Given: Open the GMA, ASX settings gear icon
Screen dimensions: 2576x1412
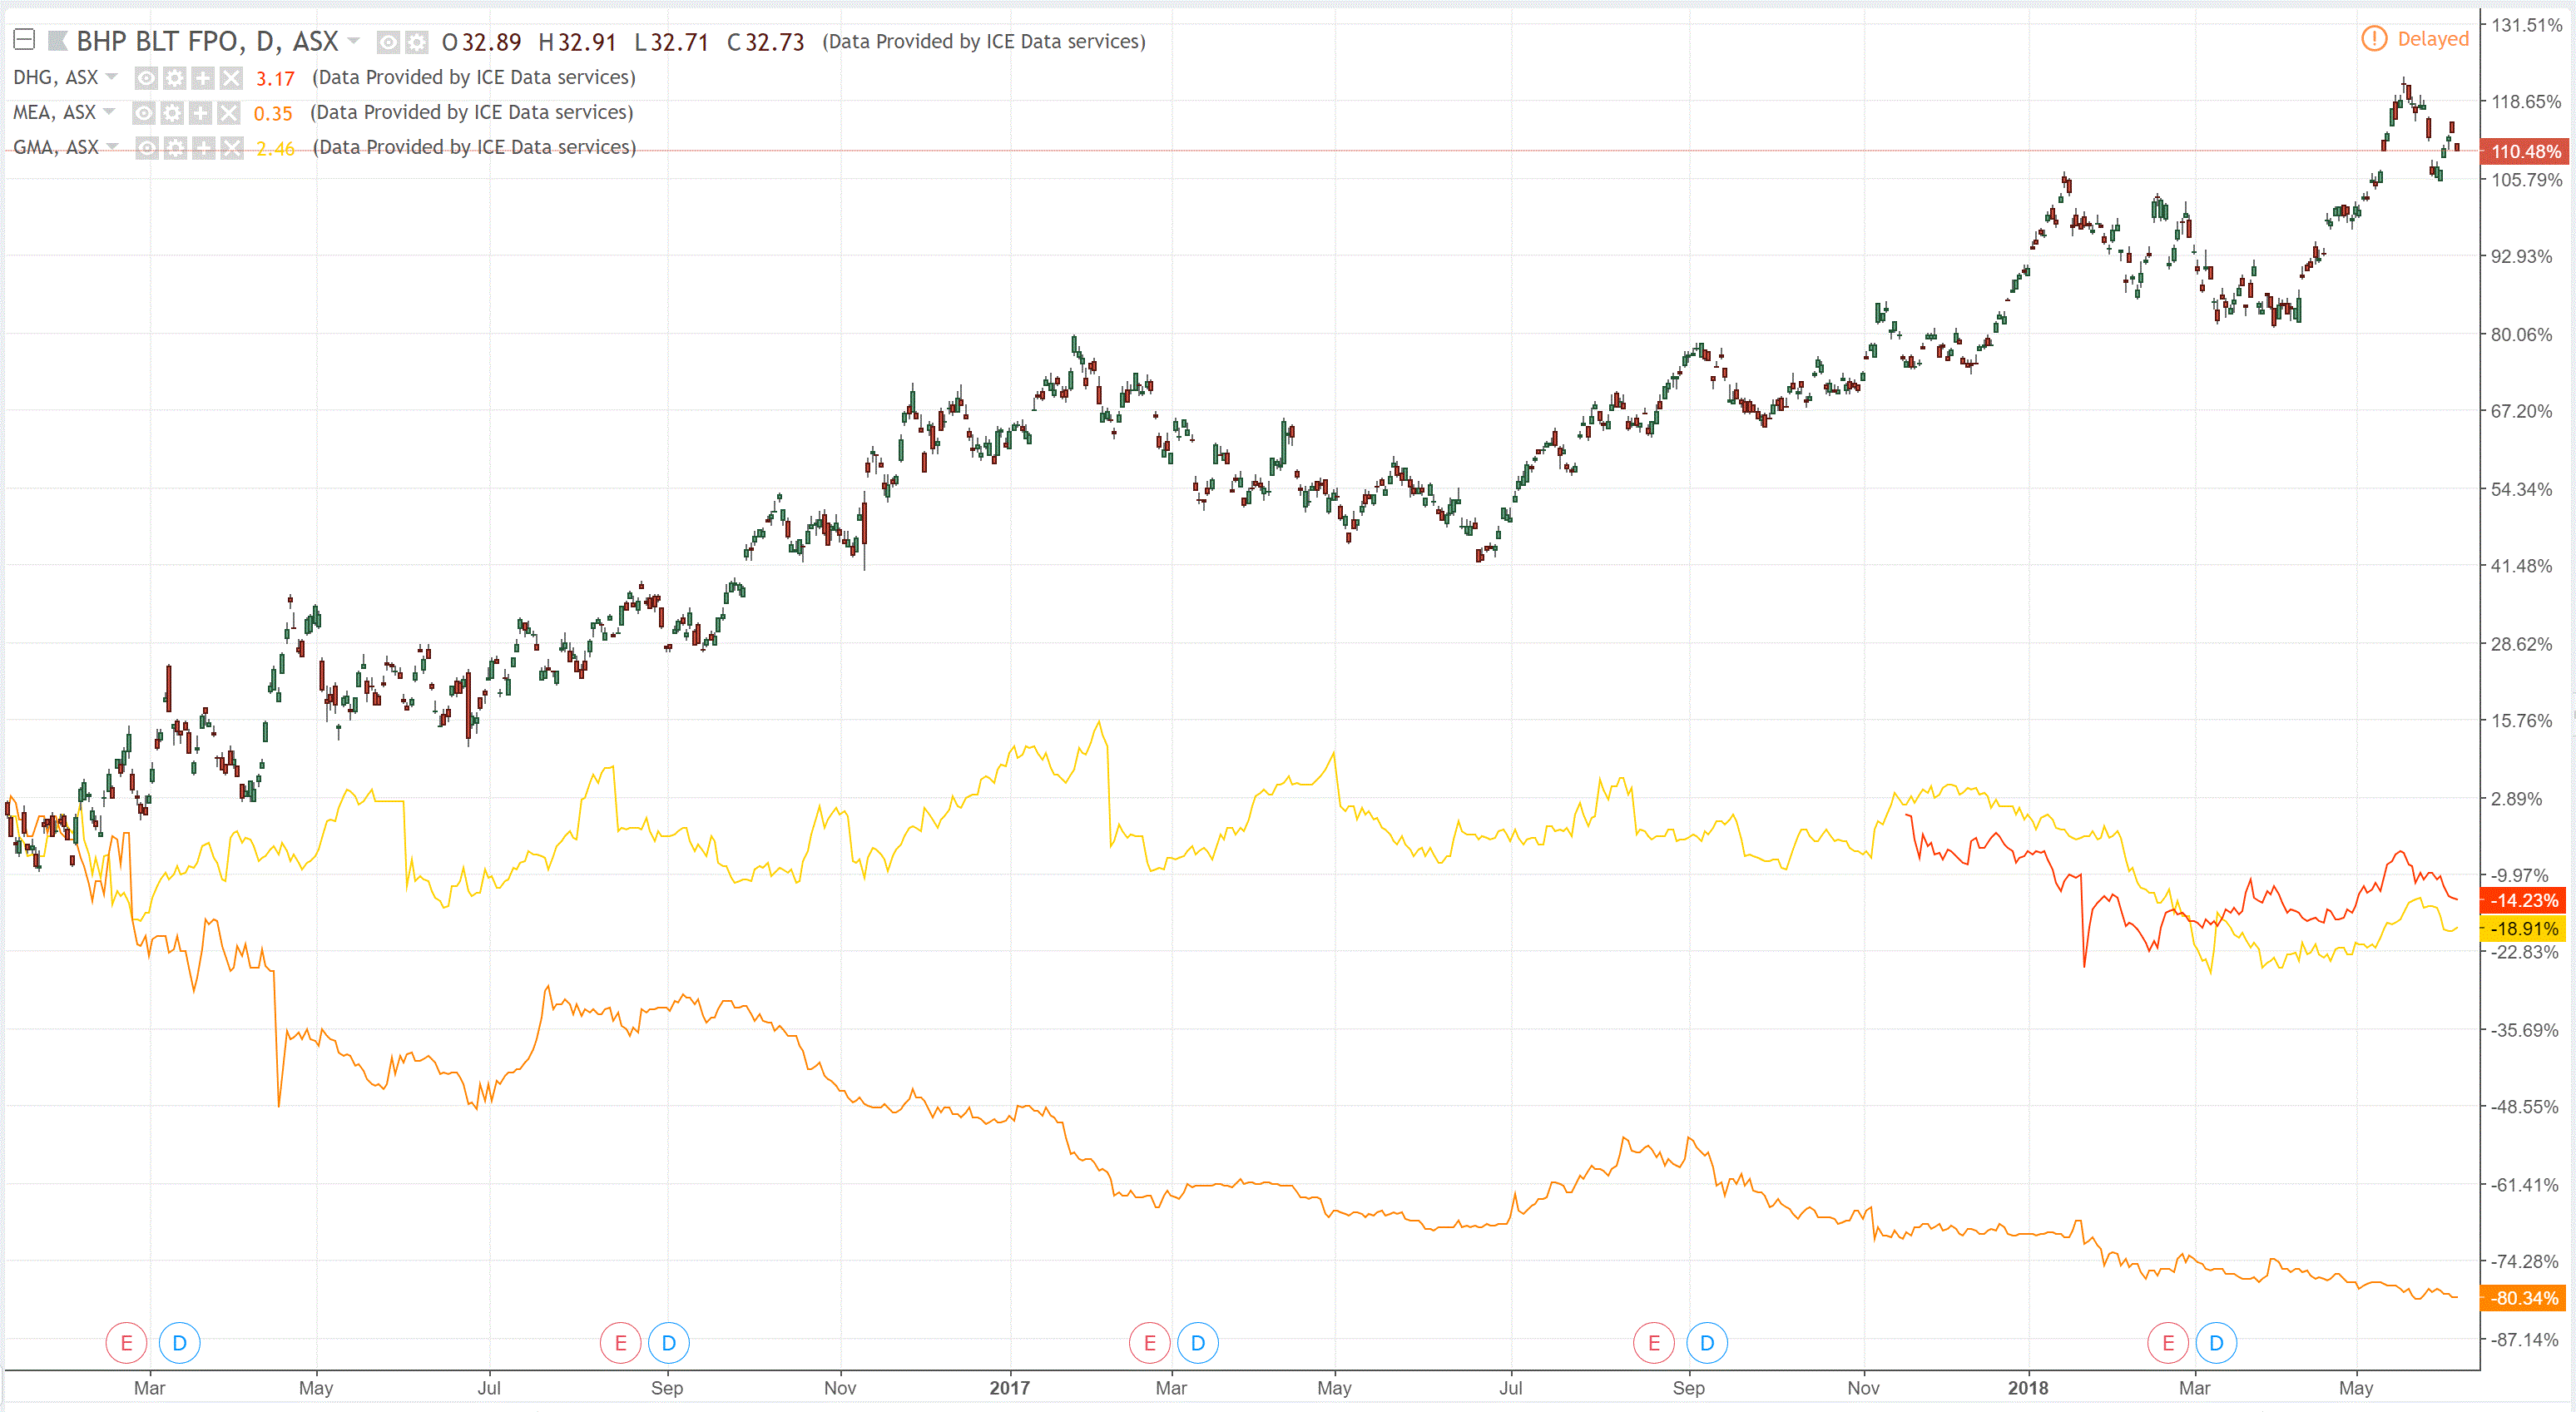Looking at the screenshot, I should (175, 148).
